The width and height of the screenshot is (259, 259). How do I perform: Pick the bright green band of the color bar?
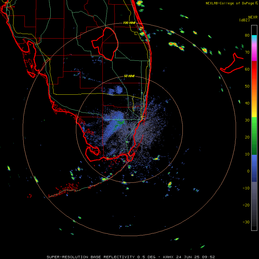pos(254,123)
